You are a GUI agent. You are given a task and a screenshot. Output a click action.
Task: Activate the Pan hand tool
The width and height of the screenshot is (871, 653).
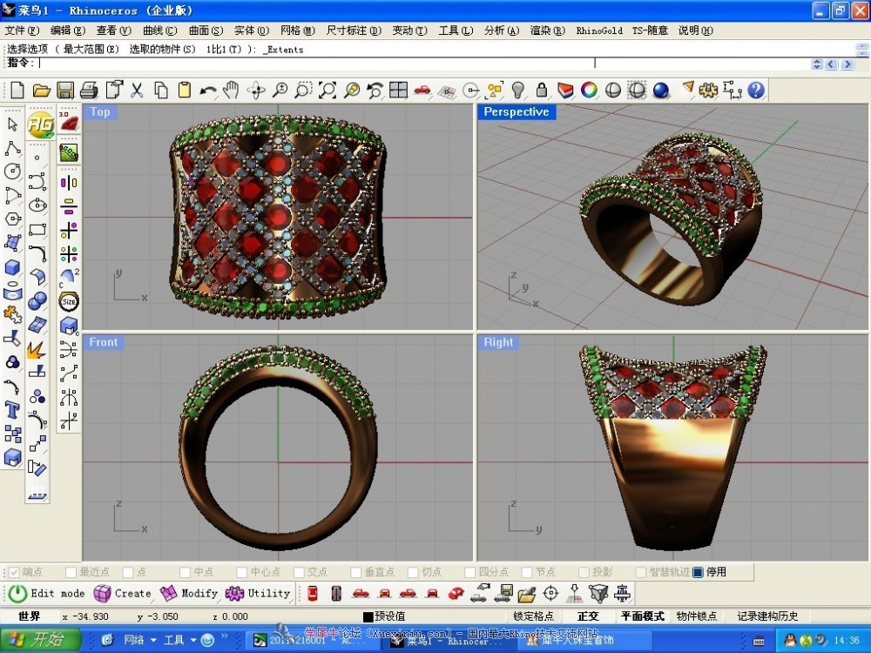(231, 90)
